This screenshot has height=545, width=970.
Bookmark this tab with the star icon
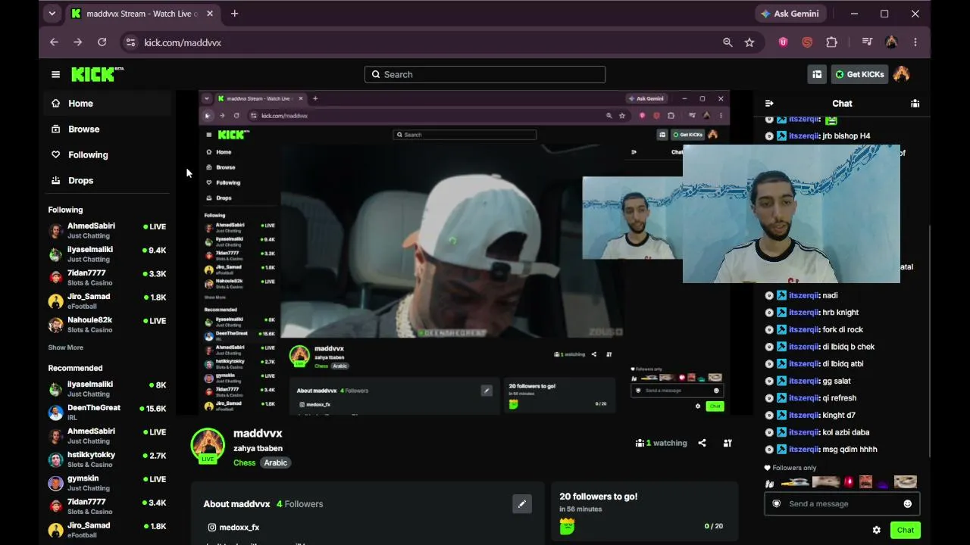point(749,42)
